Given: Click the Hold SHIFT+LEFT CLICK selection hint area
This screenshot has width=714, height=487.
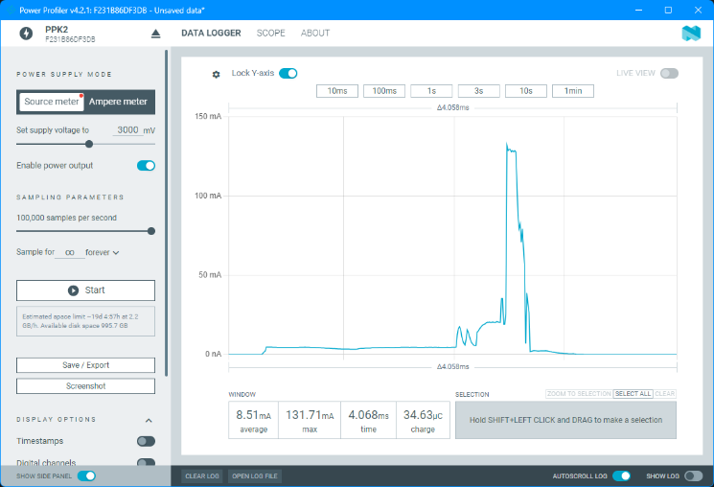Looking at the screenshot, I should (x=565, y=420).
